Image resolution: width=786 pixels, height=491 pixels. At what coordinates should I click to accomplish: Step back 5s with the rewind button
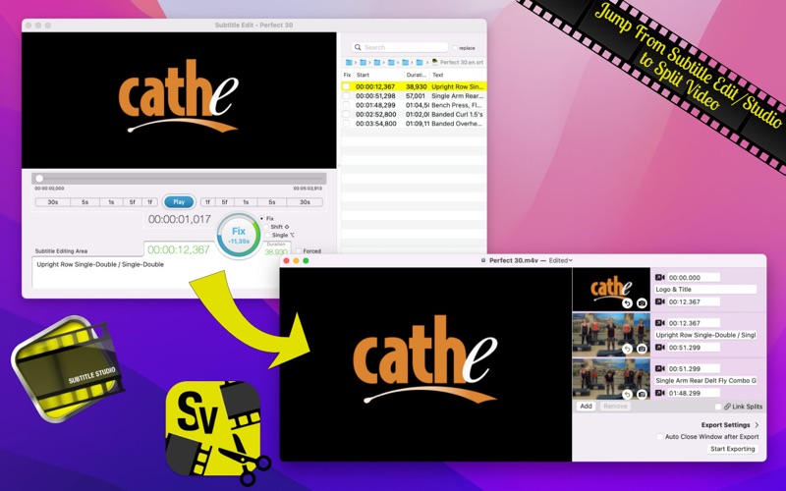click(x=85, y=202)
